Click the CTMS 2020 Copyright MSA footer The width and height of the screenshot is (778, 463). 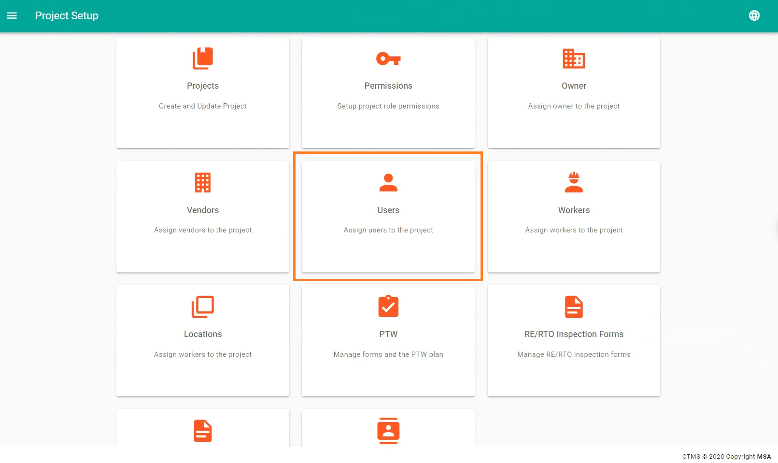726,457
